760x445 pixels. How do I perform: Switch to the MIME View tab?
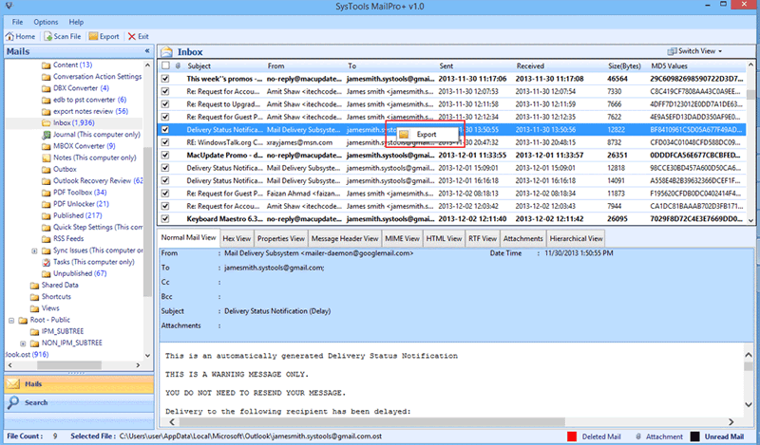(x=402, y=238)
